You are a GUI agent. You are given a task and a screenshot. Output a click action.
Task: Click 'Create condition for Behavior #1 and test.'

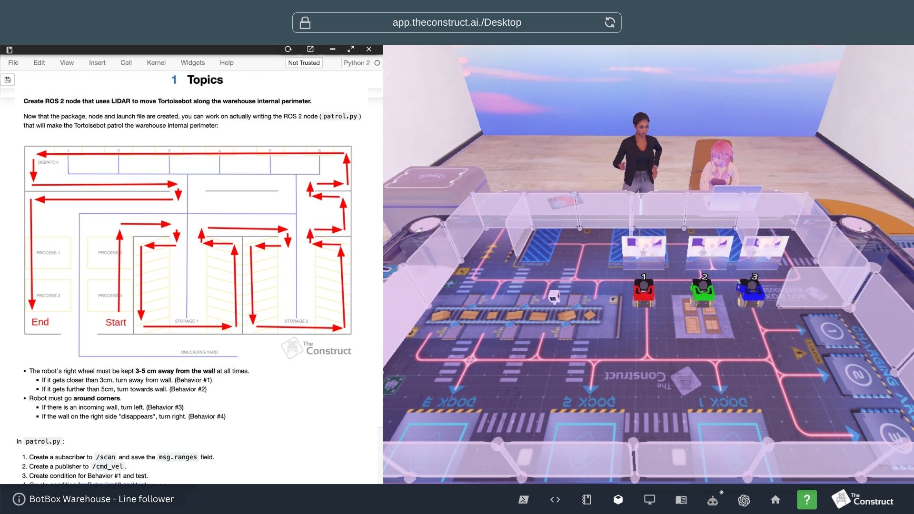[89, 475]
